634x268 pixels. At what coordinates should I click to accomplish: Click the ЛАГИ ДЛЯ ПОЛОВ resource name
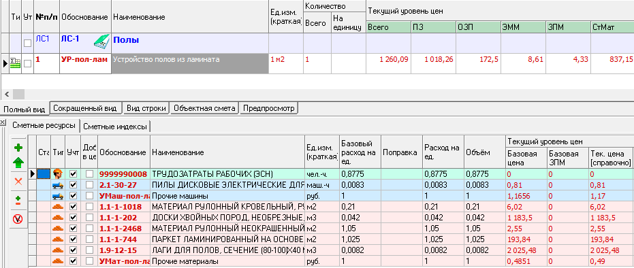pyautogui.click(x=227, y=250)
